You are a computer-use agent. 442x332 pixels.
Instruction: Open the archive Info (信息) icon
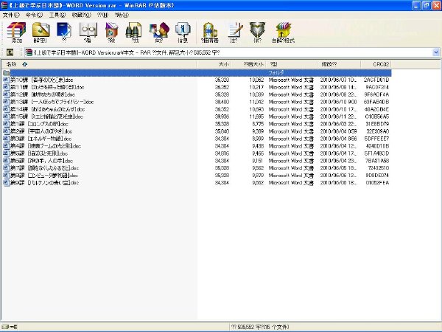coord(183,30)
